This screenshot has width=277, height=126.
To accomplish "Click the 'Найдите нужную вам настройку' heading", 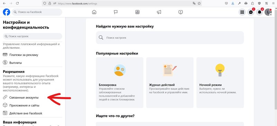I will 125,27.
